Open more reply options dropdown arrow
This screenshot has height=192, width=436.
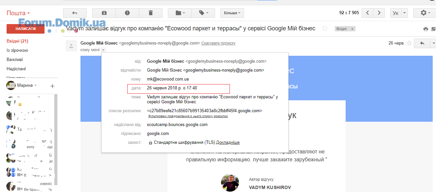pyautogui.click(x=433, y=43)
